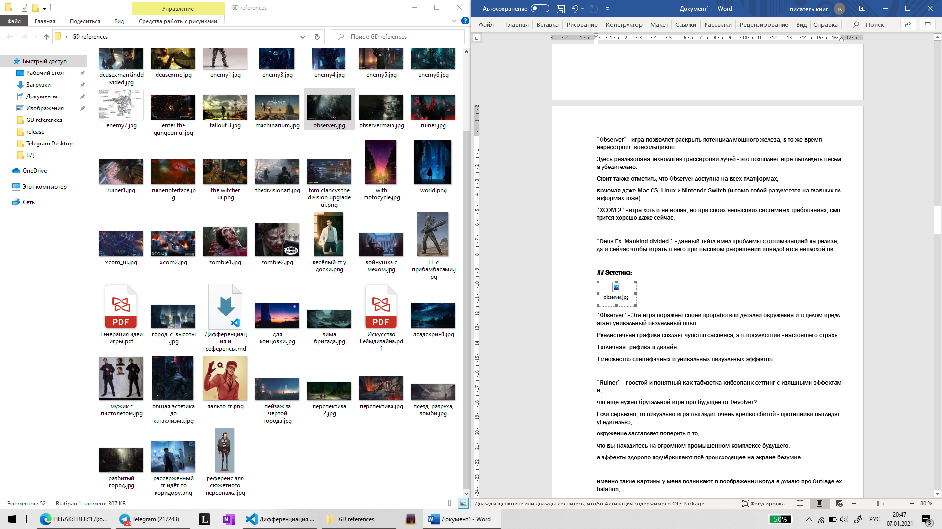The image size is (942, 529).
Task: Click the 80 % zoom level in Word
Action: [926, 504]
